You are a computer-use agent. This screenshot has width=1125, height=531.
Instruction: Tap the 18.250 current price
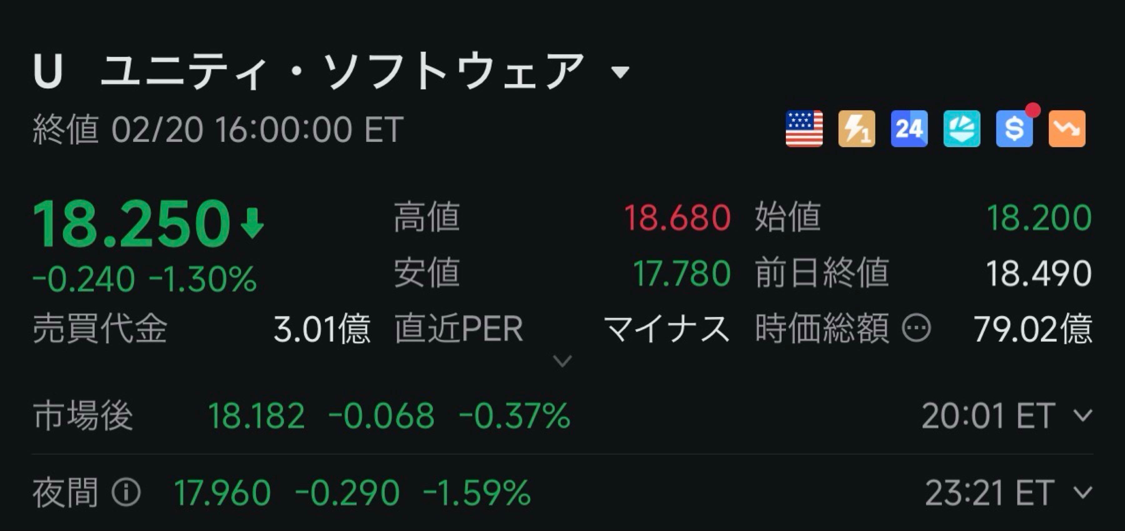(131, 224)
